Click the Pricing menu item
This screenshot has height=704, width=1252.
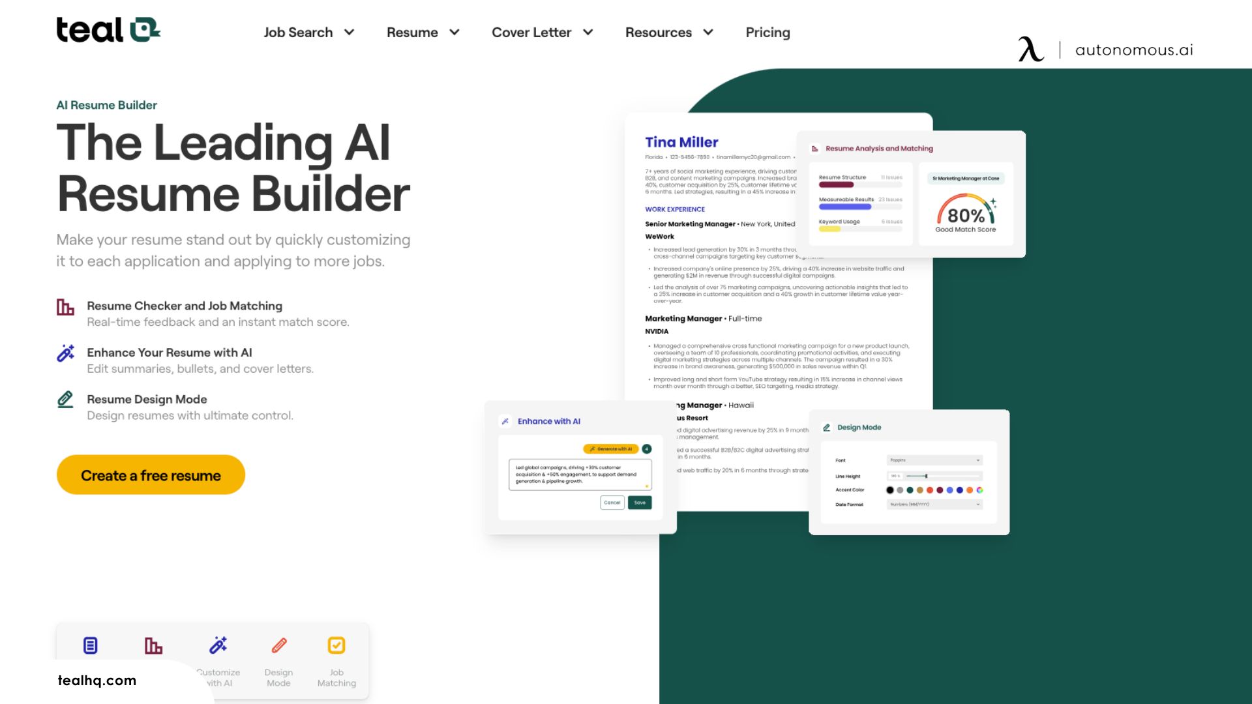[x=768, y=32]
